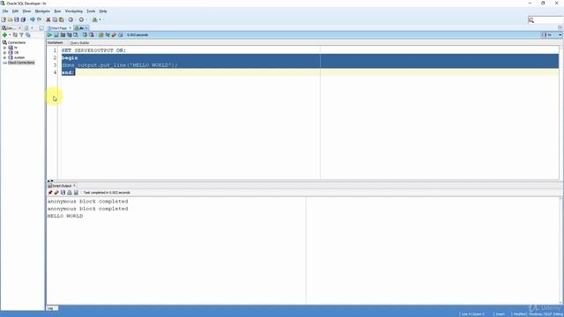564x317 pixels.
Task: Open the Run menu
Action: (x=57, y=11)
